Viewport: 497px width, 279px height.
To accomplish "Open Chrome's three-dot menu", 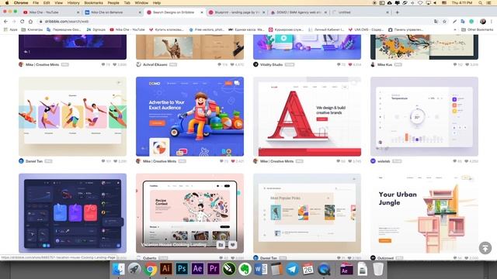I will [x=492, y=22].
